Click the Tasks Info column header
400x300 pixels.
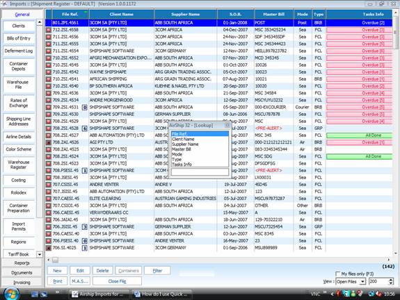point(359,15)
